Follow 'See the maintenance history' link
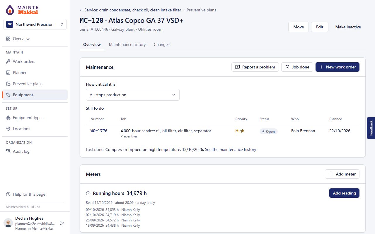Screen dimensions: 375x234 231,149
